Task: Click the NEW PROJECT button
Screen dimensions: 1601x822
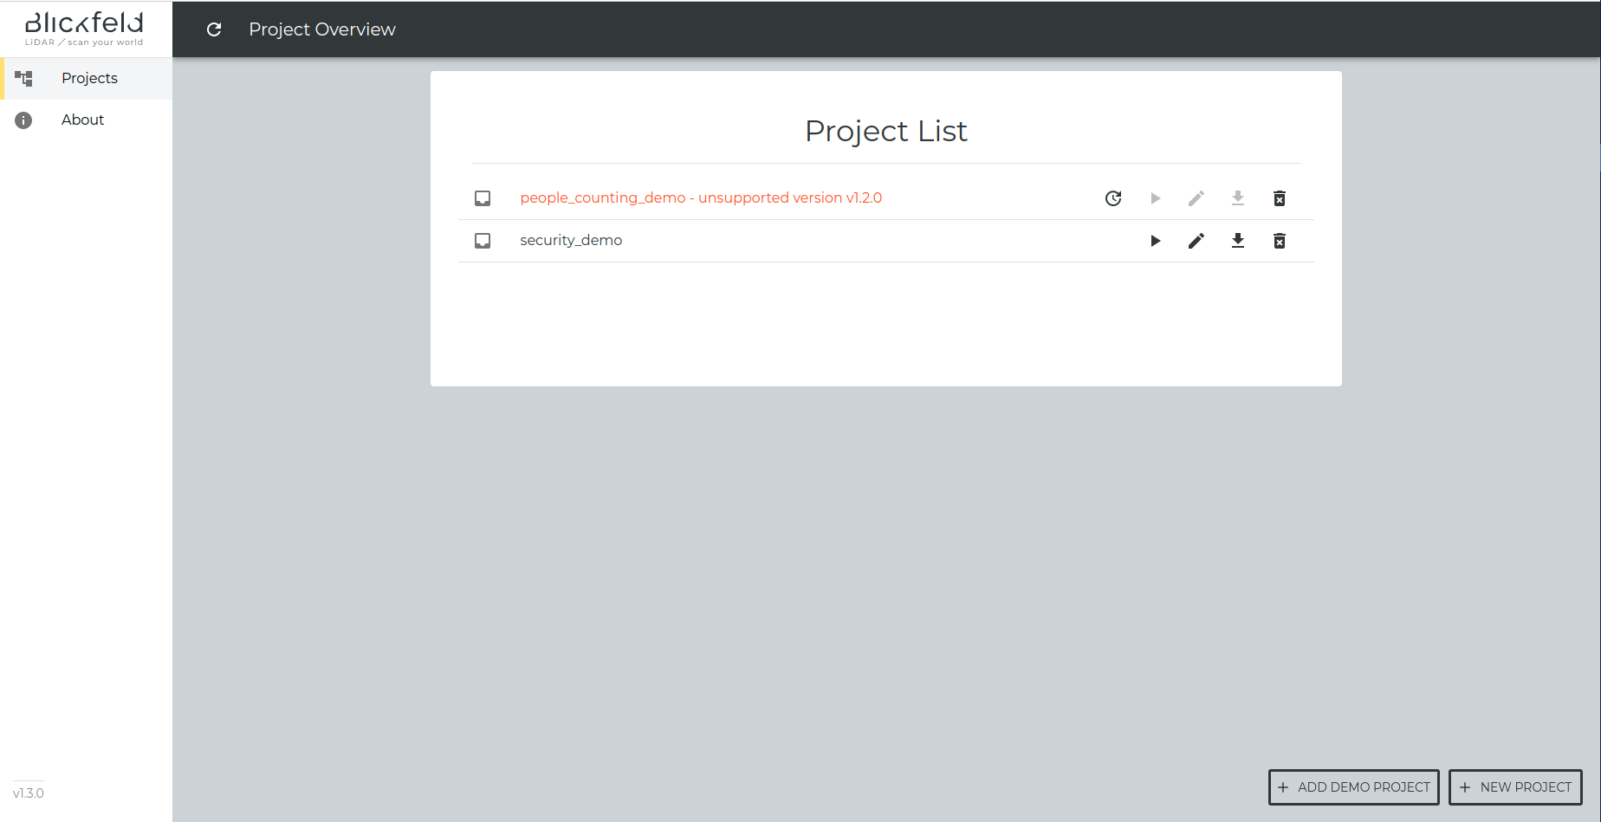Action: point(1515,787)
